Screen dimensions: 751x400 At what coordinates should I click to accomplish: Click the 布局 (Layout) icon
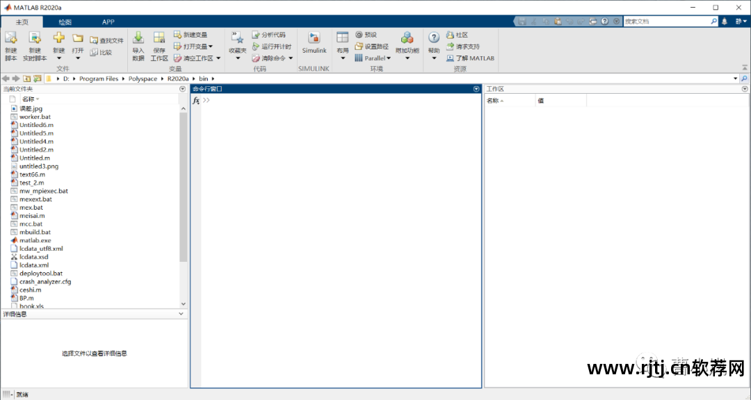coord(342,38)
